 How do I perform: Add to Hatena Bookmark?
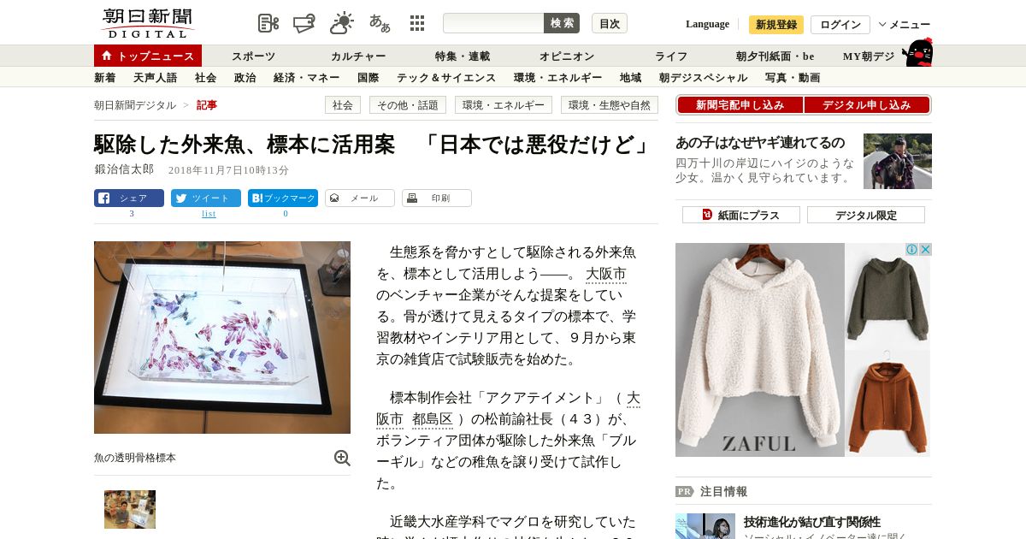[283, 198]
